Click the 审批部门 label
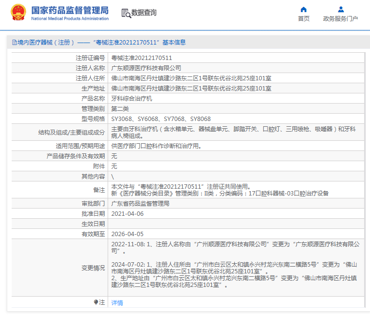This screenshot has width=370, height=315. click(x=93, y=203)
